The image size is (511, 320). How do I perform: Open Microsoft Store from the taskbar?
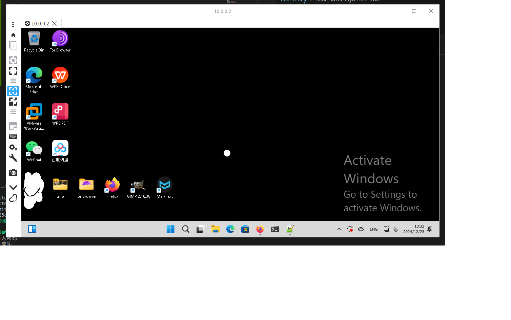pyautogui.click(x=245, y=229)
